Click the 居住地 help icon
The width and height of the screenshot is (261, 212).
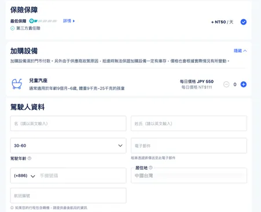(150, 168)
